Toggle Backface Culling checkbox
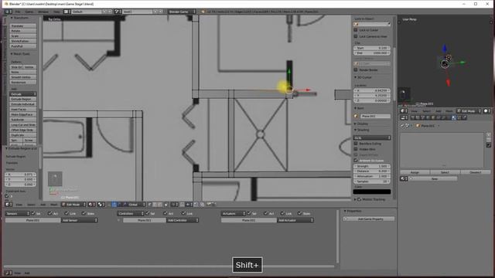Screen dimensions: 495x278 coord(356,144)
